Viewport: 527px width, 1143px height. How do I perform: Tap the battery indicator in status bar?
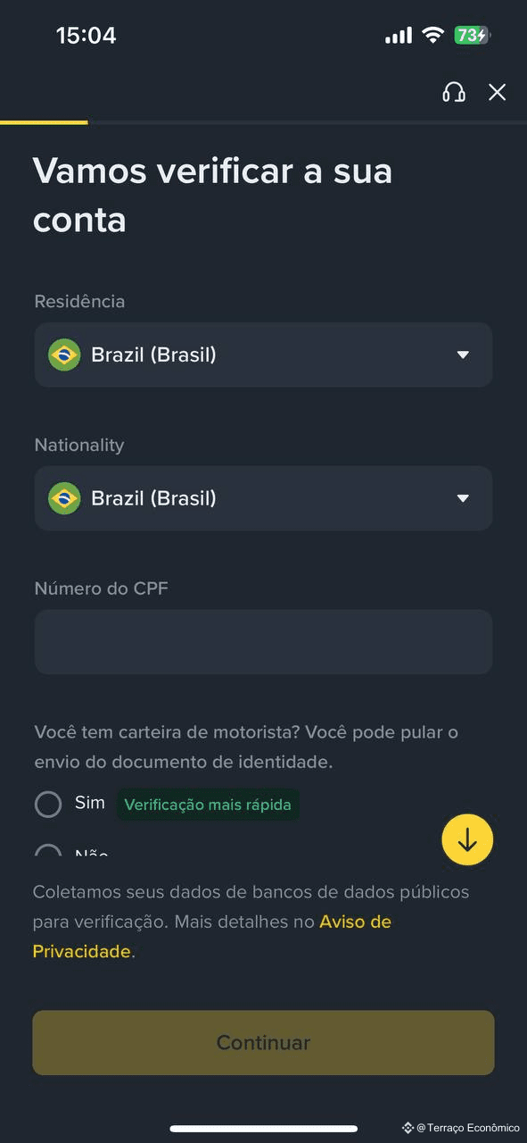472,36
